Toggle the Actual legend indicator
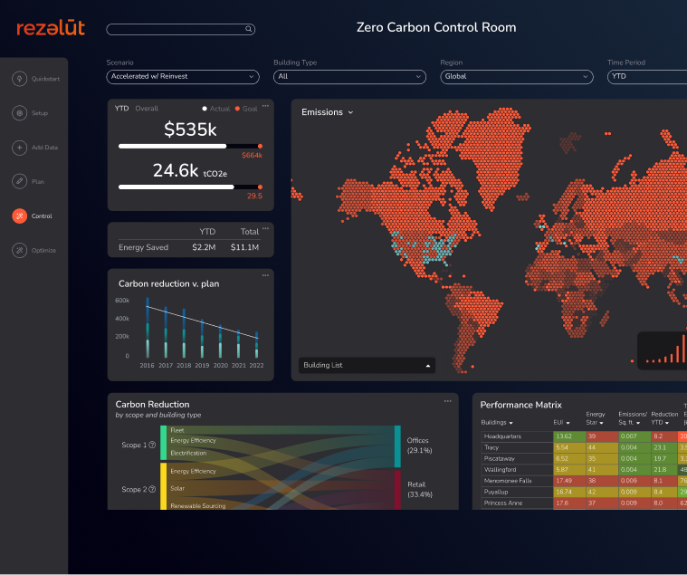 pos(205,109)
